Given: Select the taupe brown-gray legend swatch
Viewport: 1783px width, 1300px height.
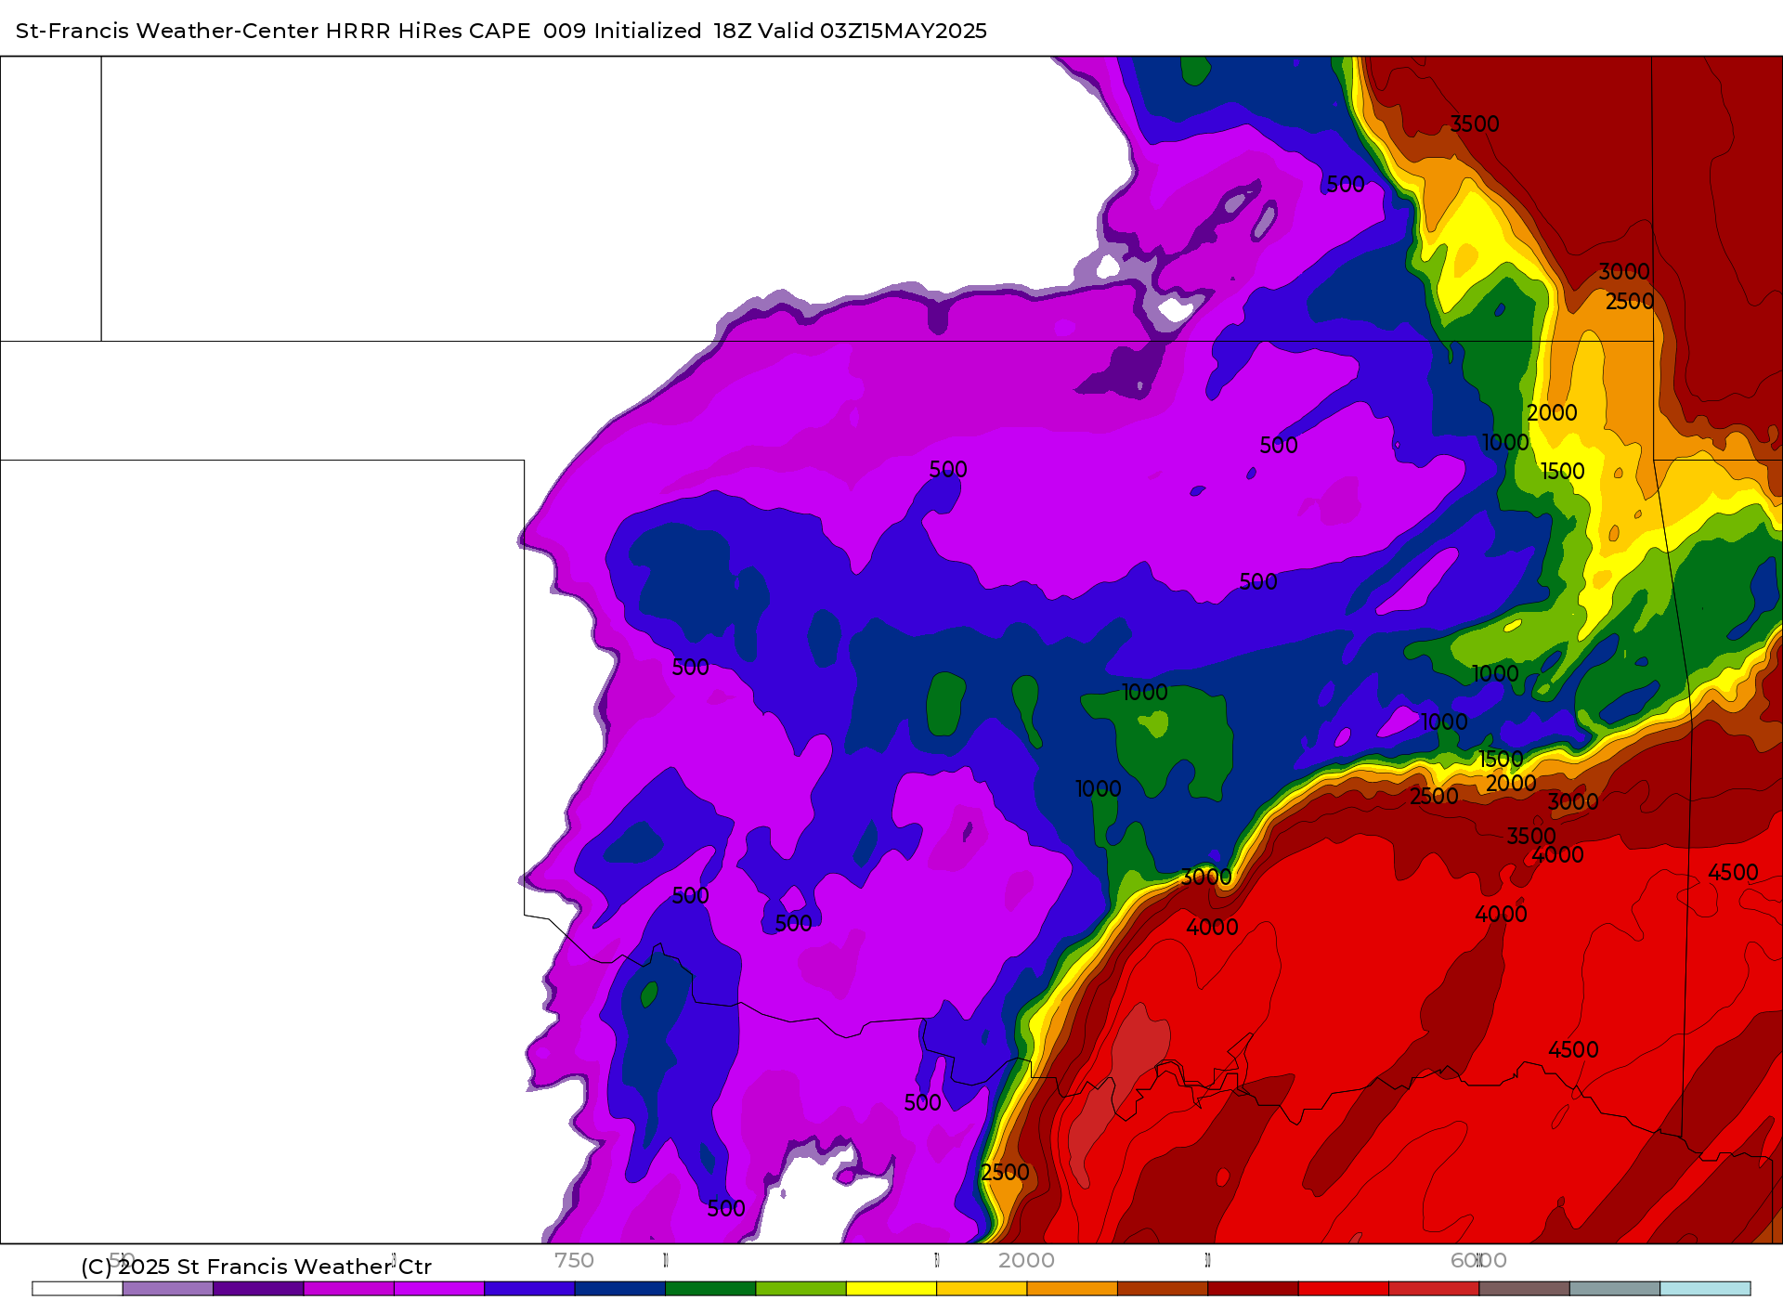Looking at the screenshot, I should click(1524, 1288).
